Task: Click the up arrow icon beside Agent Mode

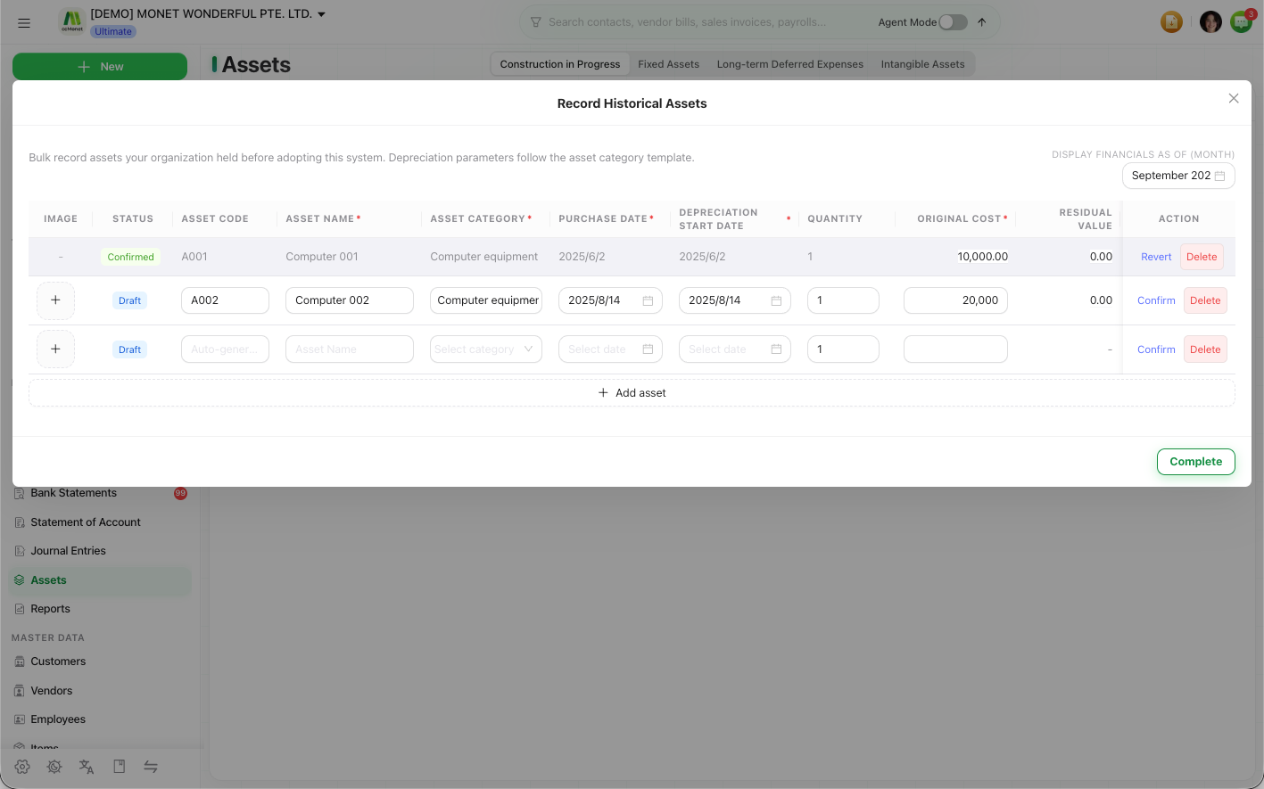Action: tap(982, 22)
